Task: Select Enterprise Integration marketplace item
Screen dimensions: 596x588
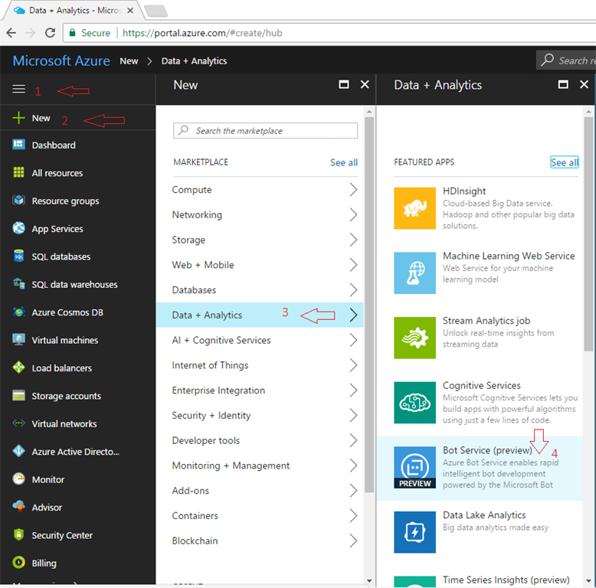Action: (260, 390)
